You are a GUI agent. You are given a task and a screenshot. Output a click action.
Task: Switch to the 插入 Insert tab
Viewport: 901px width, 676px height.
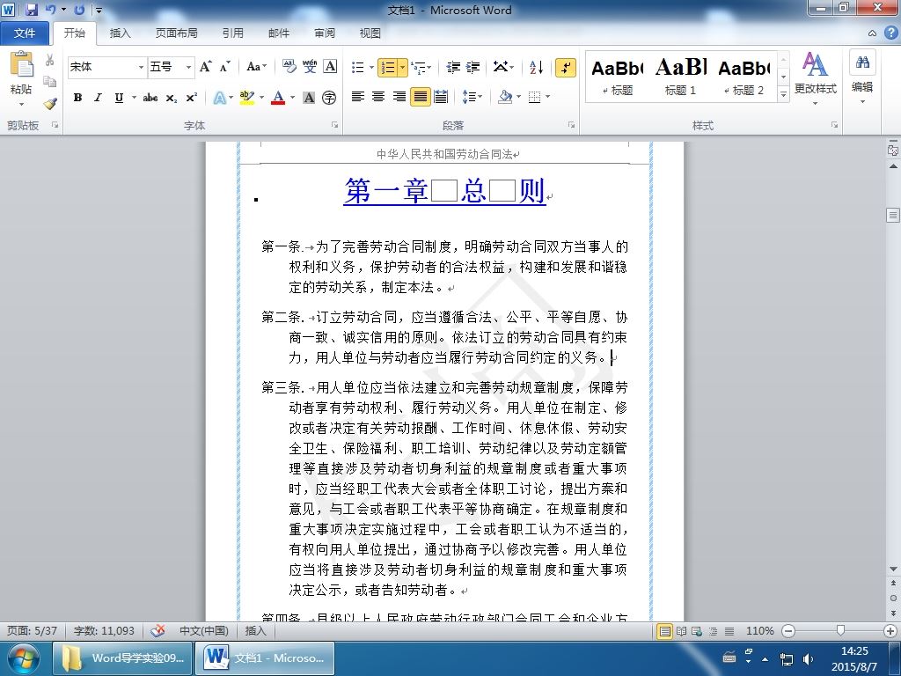[x=120, y=33]
